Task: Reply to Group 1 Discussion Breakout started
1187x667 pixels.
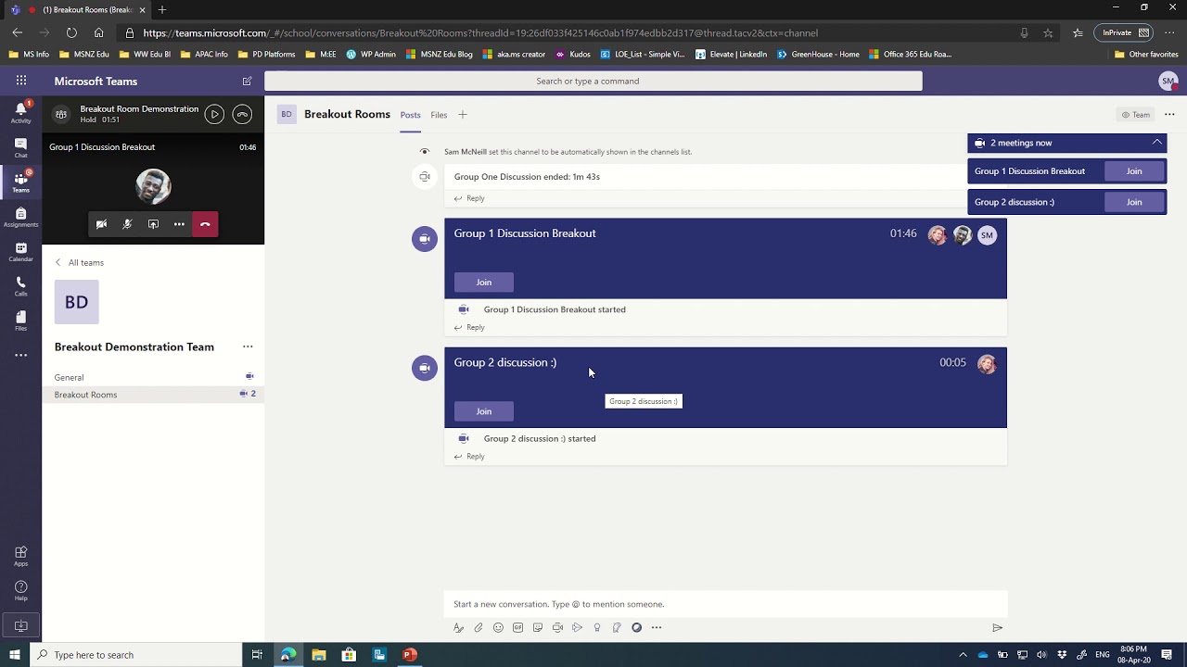Action: tap(469, 327)
